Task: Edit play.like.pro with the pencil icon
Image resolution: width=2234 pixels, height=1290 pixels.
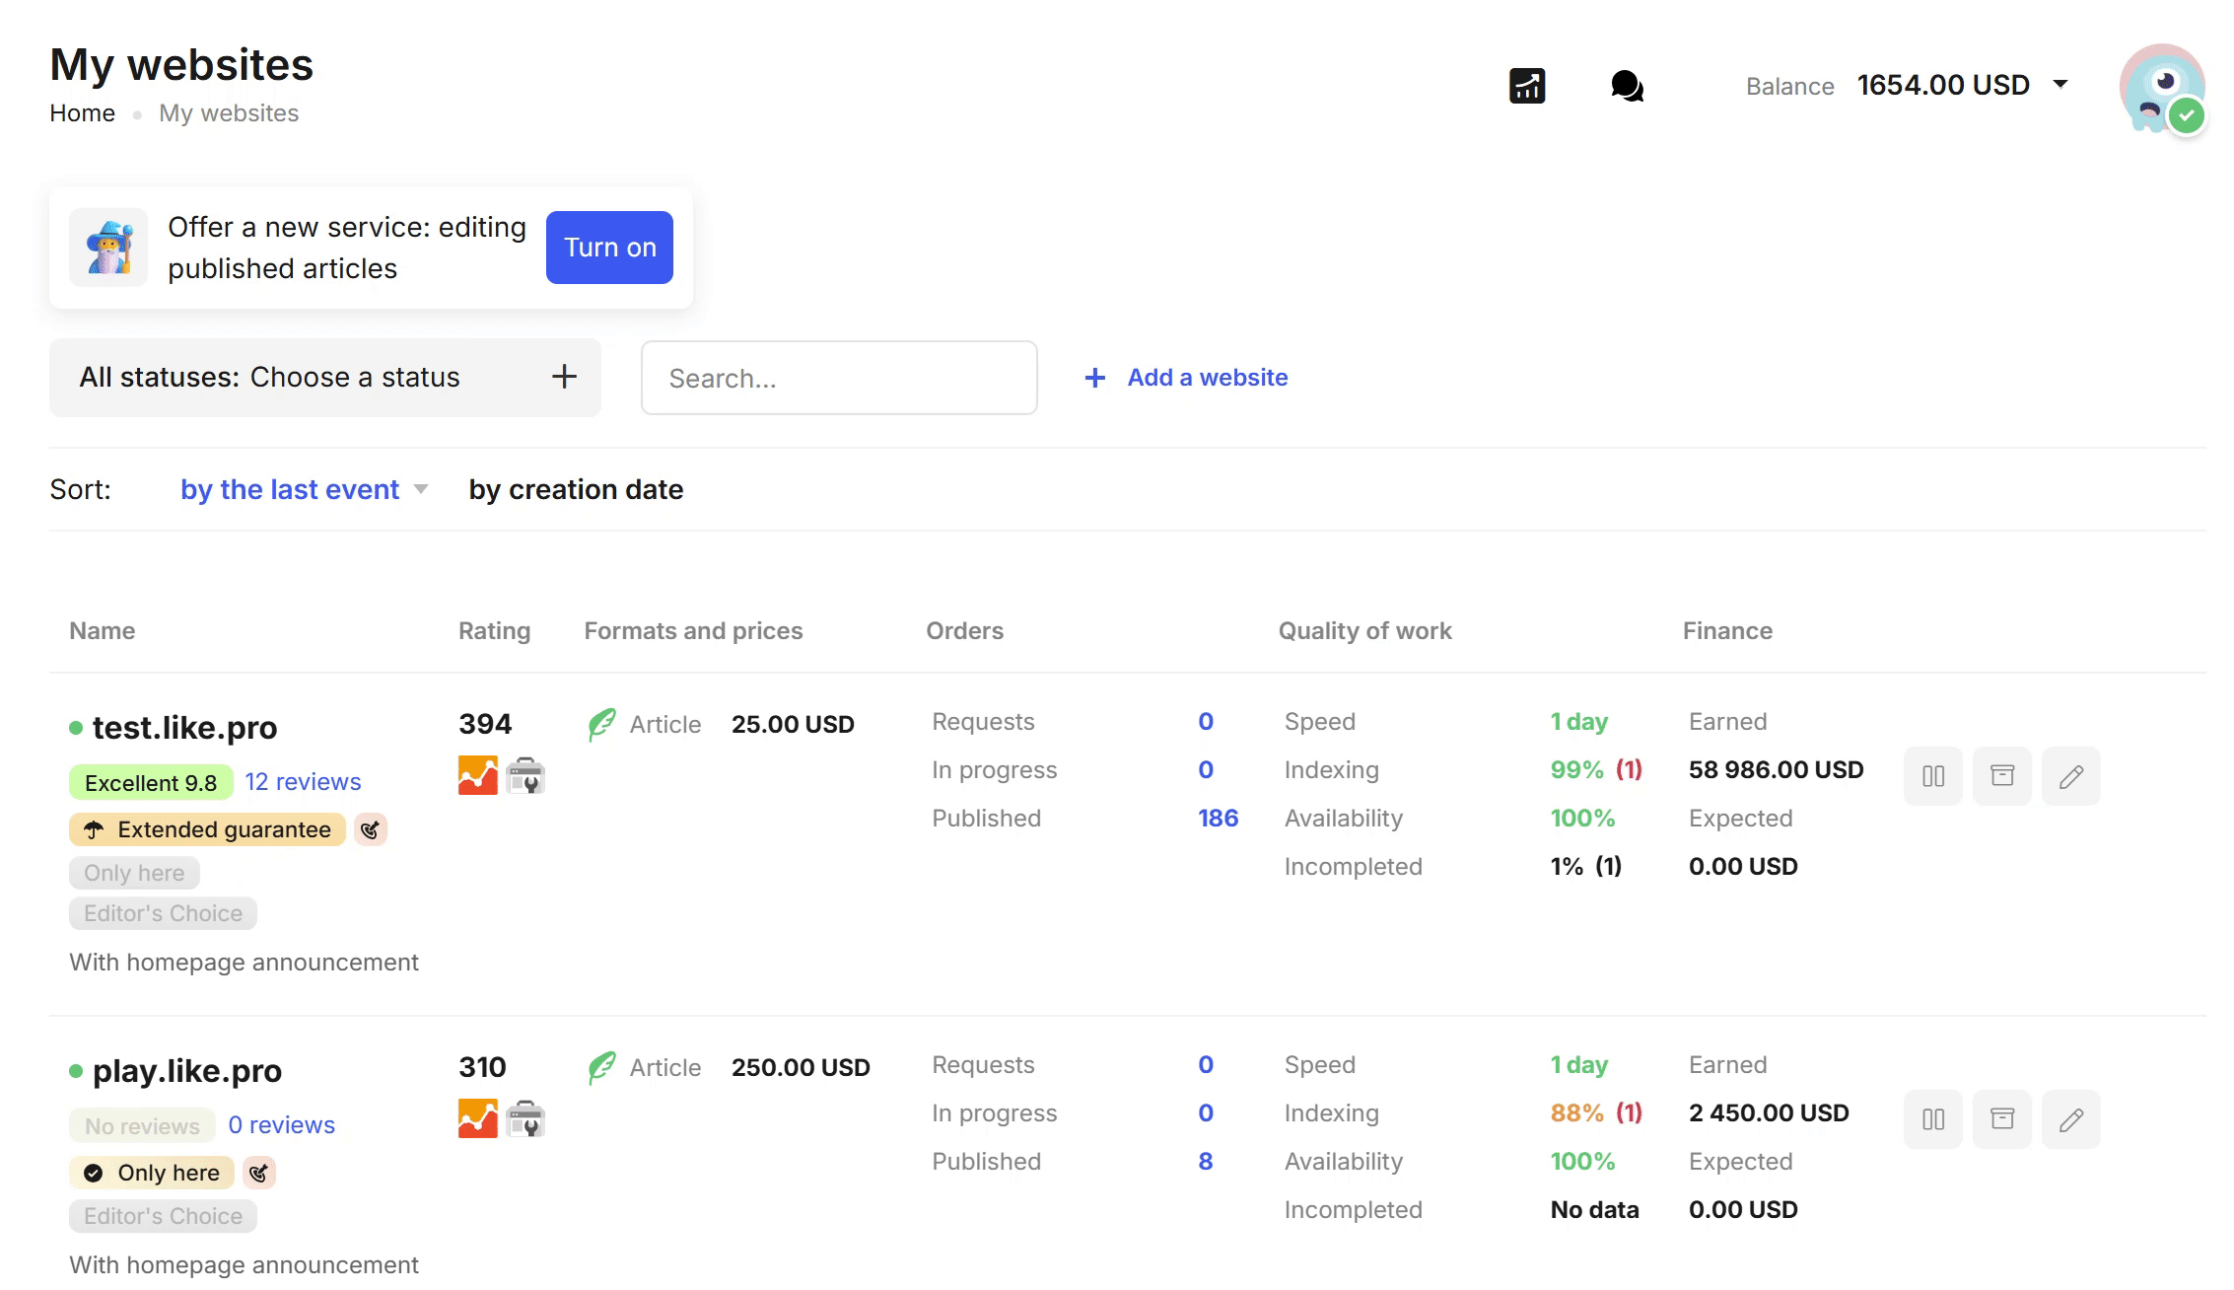Action: (2070, 1119)
